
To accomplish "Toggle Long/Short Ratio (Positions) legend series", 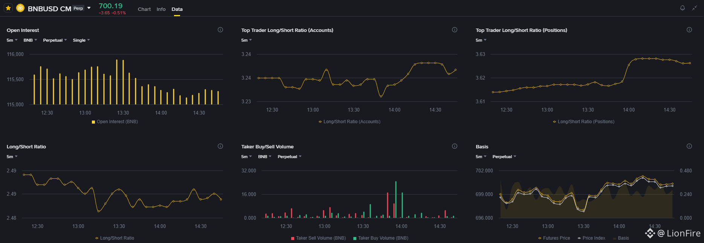I will [x=583, y=122].
